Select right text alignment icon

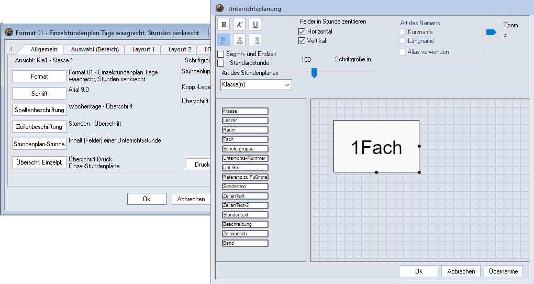pos(255,40)
